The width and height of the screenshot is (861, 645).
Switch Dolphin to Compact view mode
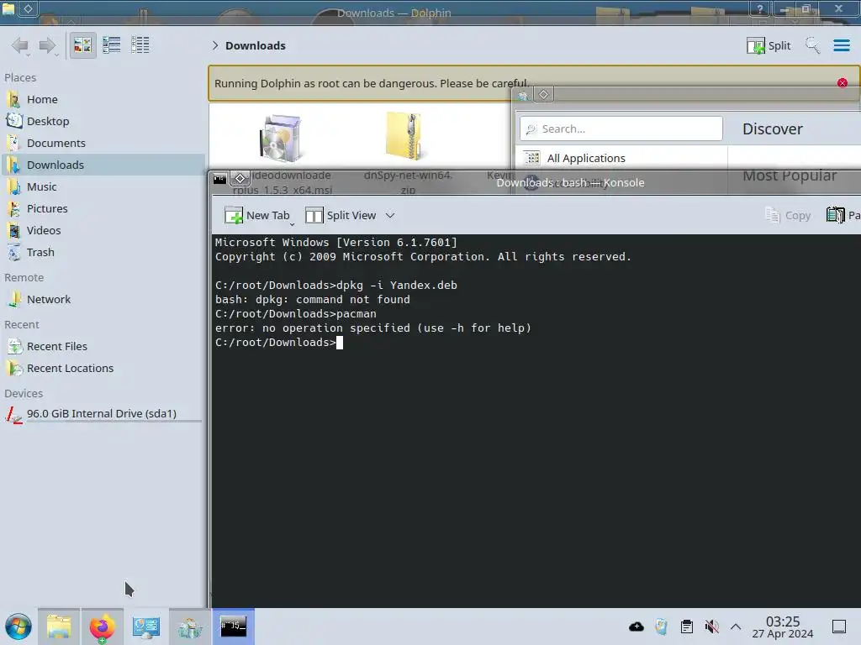point(112,45)
